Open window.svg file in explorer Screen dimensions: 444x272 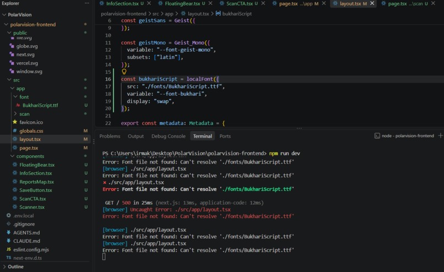click(x=29, y=72)
